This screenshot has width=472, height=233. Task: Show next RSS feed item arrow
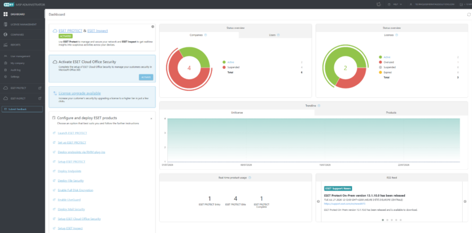click(x=465, y=202)
